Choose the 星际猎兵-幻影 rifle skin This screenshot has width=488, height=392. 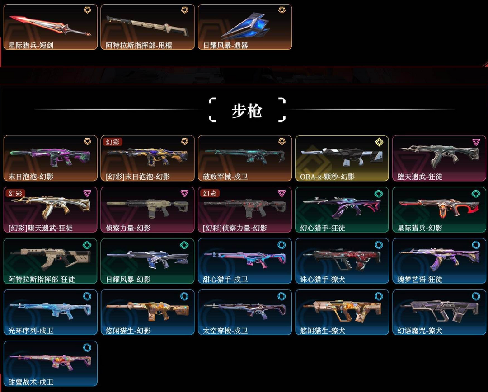(439, 210)
